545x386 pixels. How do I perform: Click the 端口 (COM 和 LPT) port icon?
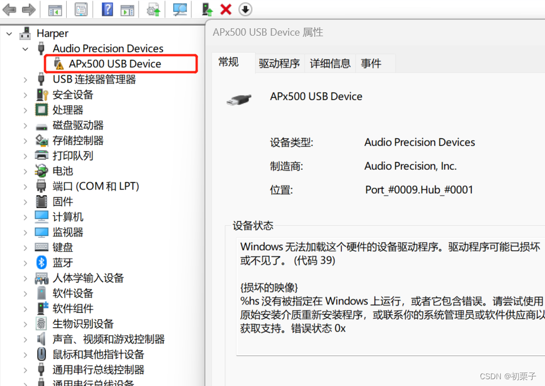(x=41, y=186)
